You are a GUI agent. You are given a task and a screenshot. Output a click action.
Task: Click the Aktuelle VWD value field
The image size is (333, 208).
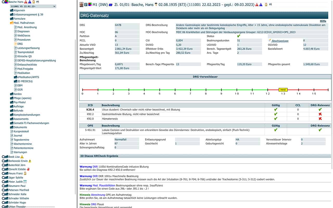[x=127, y=45]
